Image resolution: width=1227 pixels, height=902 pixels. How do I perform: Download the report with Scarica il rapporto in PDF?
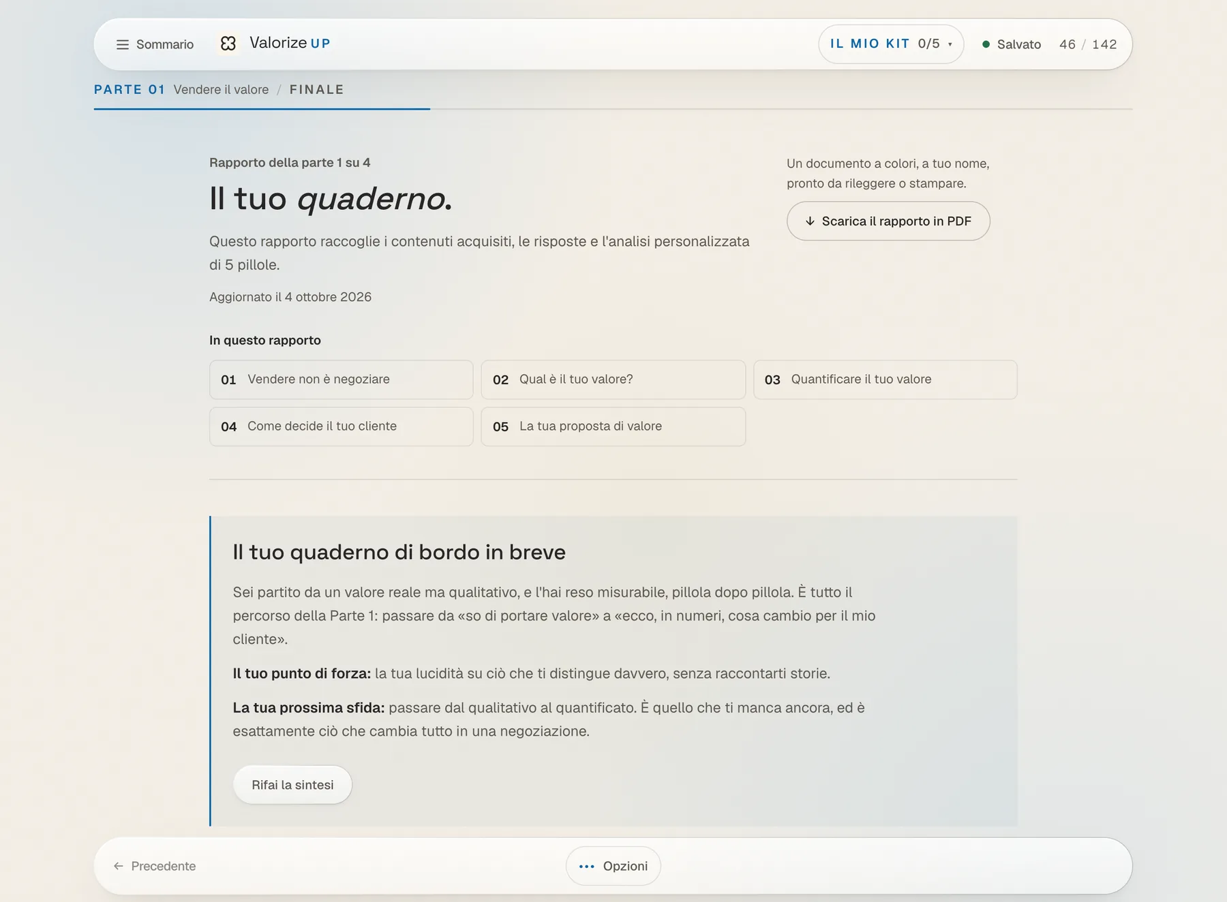click(x=888, y=221)
